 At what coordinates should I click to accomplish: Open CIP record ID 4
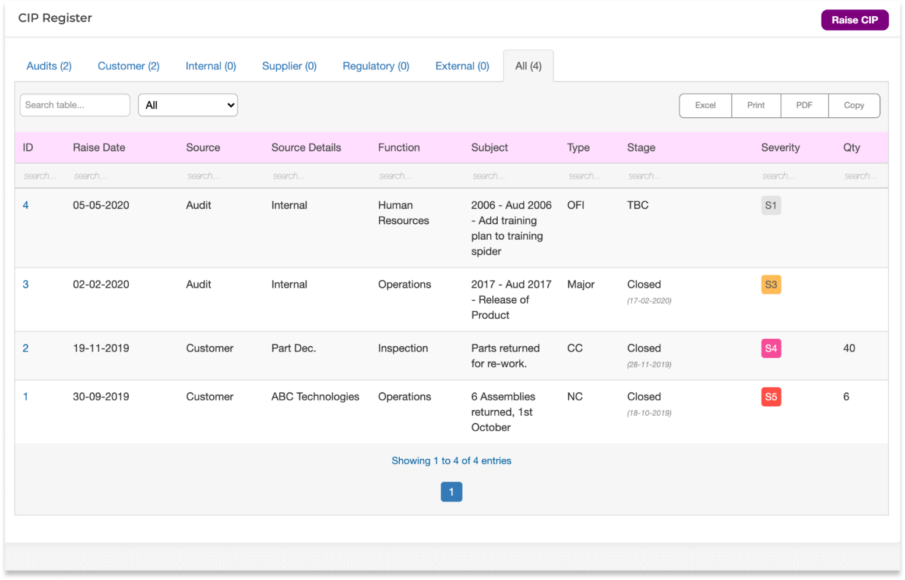coord(26,205)
